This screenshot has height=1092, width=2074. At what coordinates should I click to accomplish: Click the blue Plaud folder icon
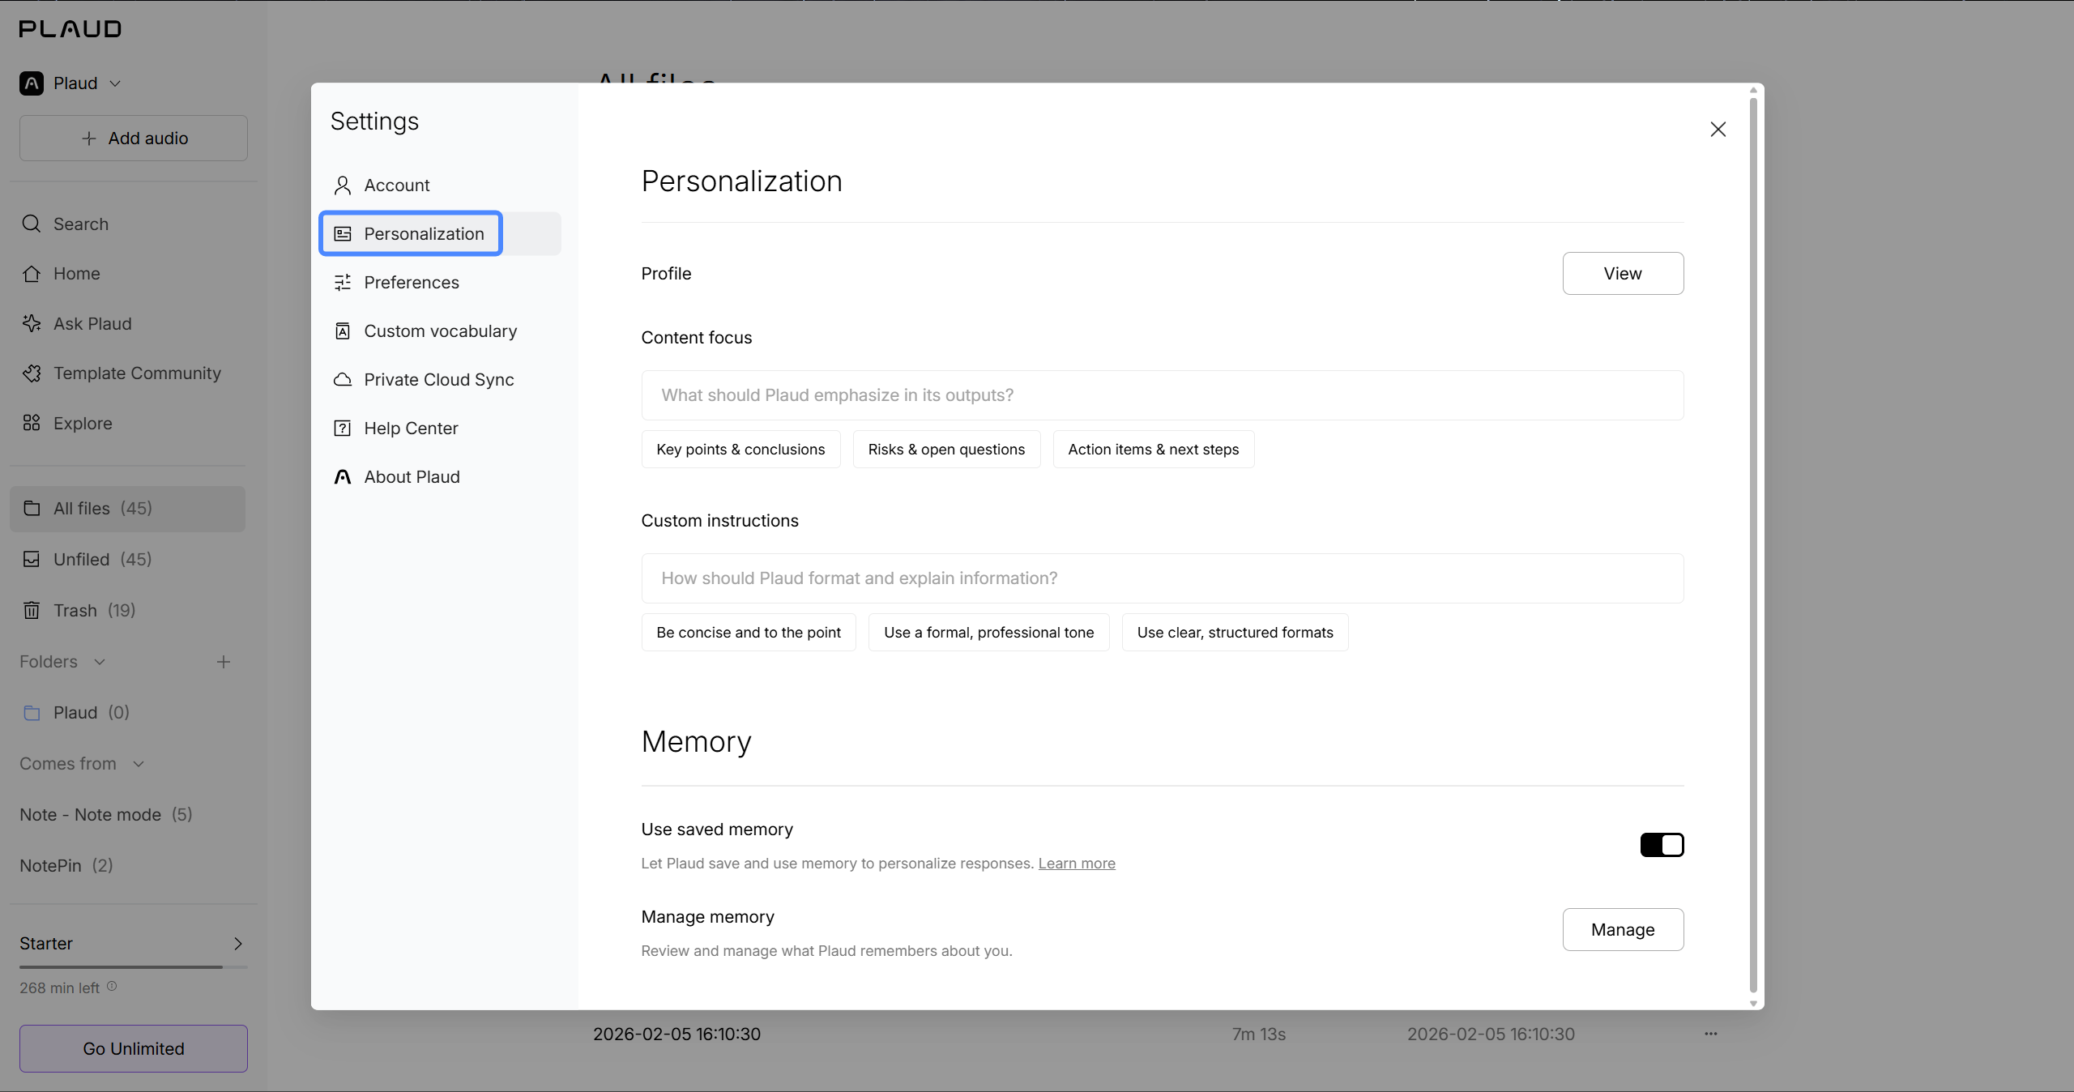(32, 713)
